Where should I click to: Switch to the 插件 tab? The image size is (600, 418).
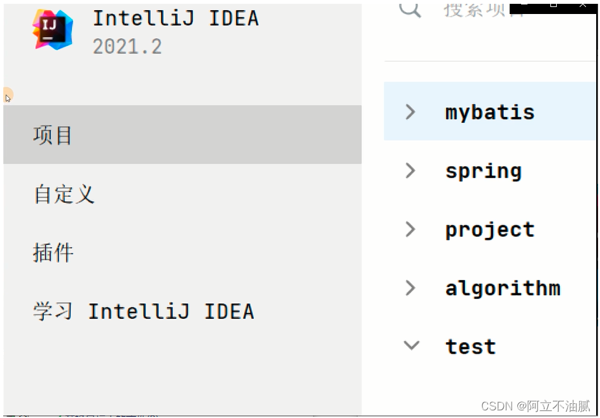coord(53,253)
